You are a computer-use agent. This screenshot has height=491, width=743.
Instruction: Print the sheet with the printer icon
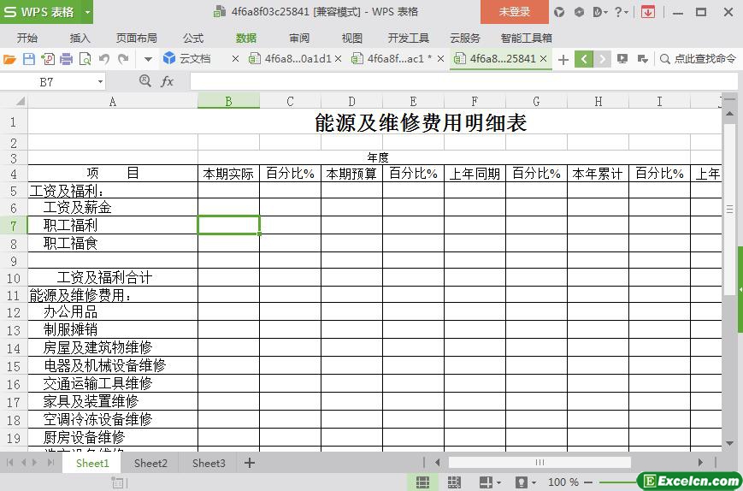[67, 59]
